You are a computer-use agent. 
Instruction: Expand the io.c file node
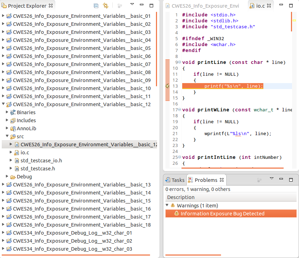click(11, 152)
